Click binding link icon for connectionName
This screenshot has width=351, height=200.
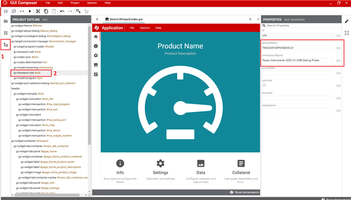(338, 61)
